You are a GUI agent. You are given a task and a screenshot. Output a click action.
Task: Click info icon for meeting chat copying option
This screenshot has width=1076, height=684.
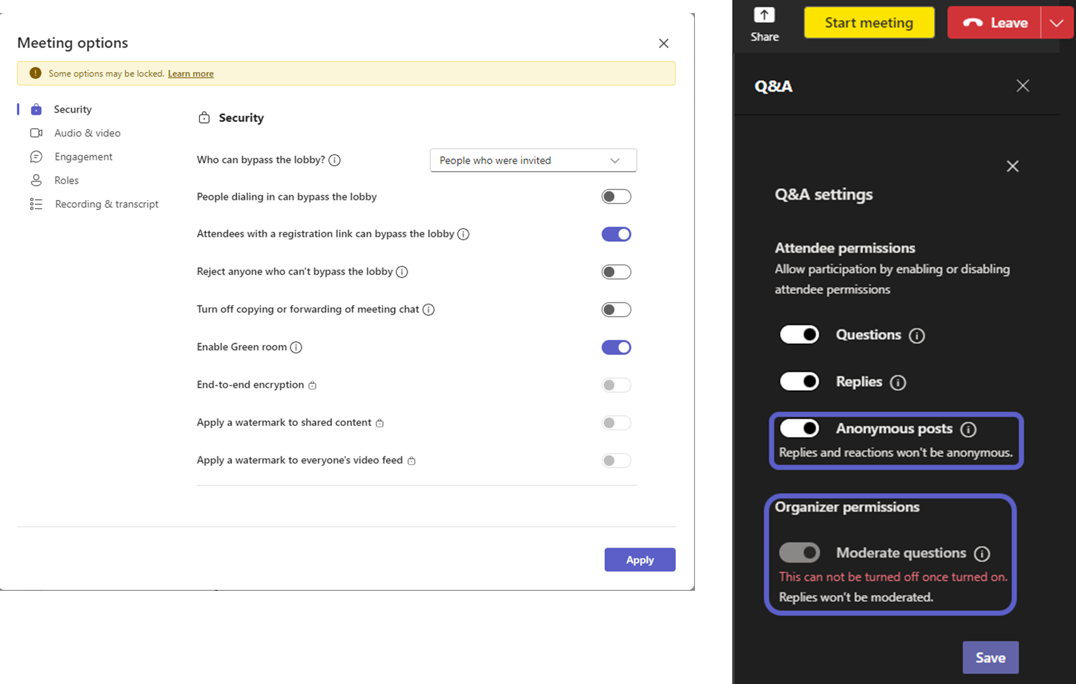(x=428, y=309)
